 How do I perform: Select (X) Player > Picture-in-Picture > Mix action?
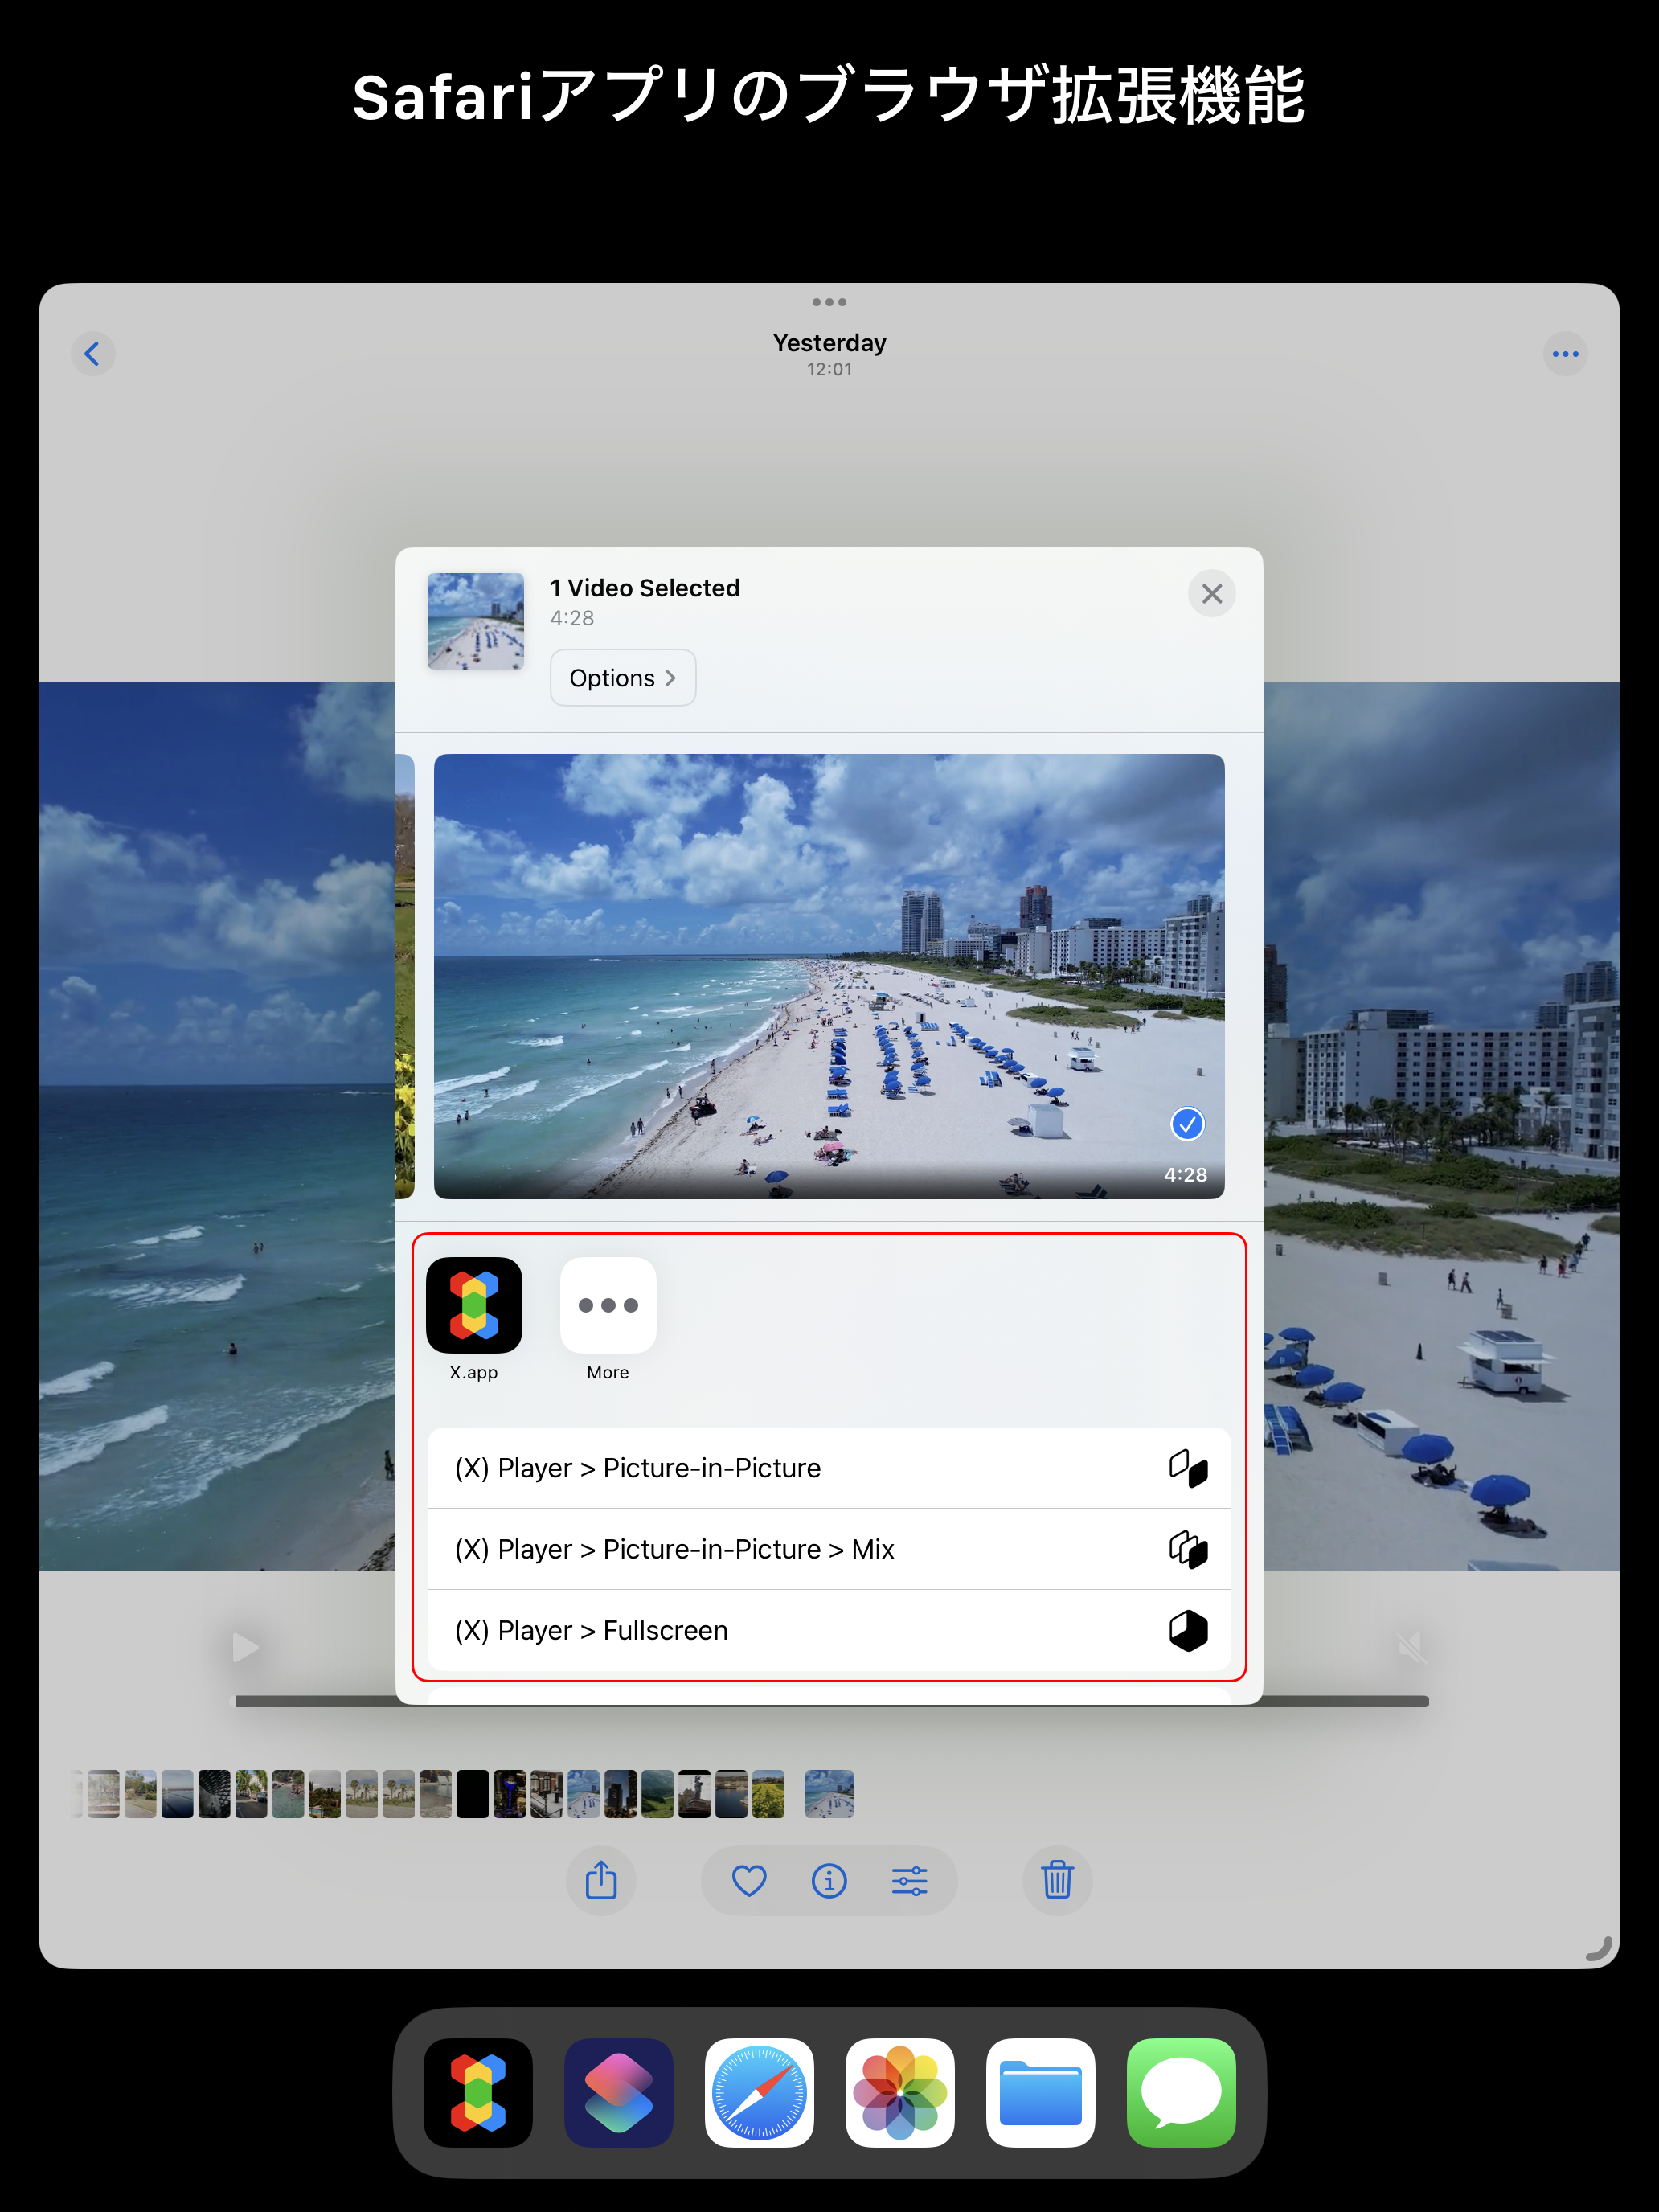coord(829,1549)
